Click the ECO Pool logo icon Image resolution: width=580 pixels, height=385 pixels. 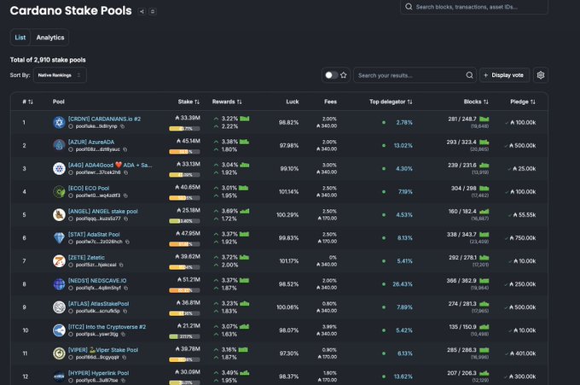click(x=59, y=191)
